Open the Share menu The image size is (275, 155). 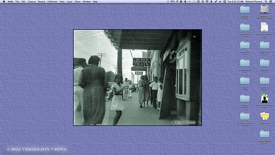pyautogui.click(x=78, y=2)
